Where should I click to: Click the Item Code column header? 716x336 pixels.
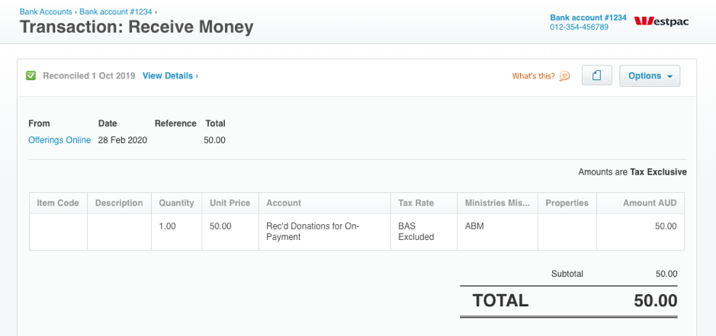click(58, 203)
